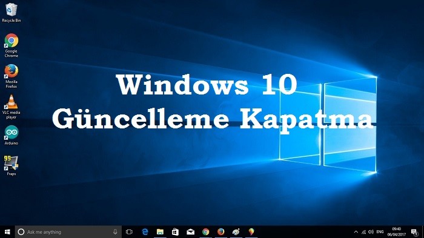
Task: Open the Windows Store taskbar icon
Action: pyautogui.click(x=175, y=232)
